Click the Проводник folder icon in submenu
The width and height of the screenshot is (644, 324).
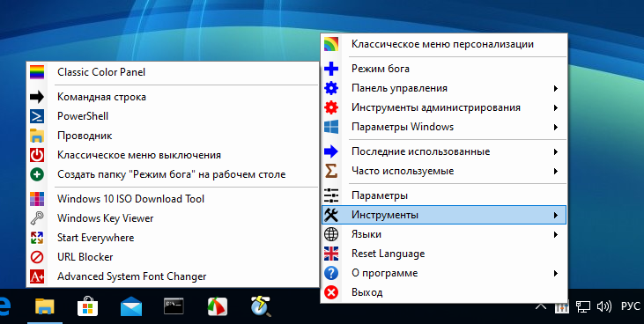(x=37, y=136)
